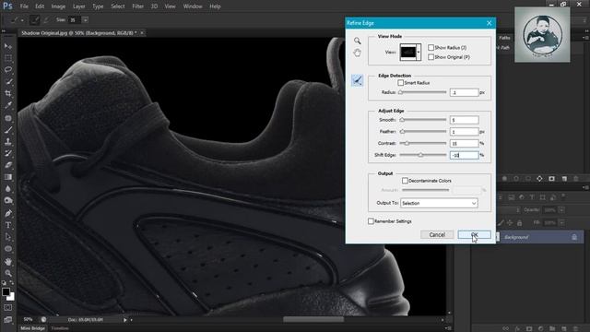The image size is (590, 332).
Task: Click the Shift Edge value field
Action: [464, 155]
